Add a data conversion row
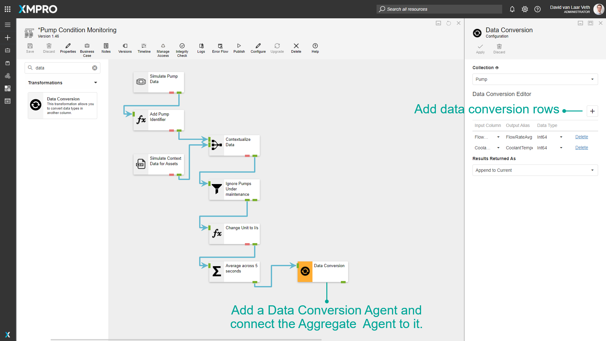Screen dimensions: 606x341 pos(592,111)
